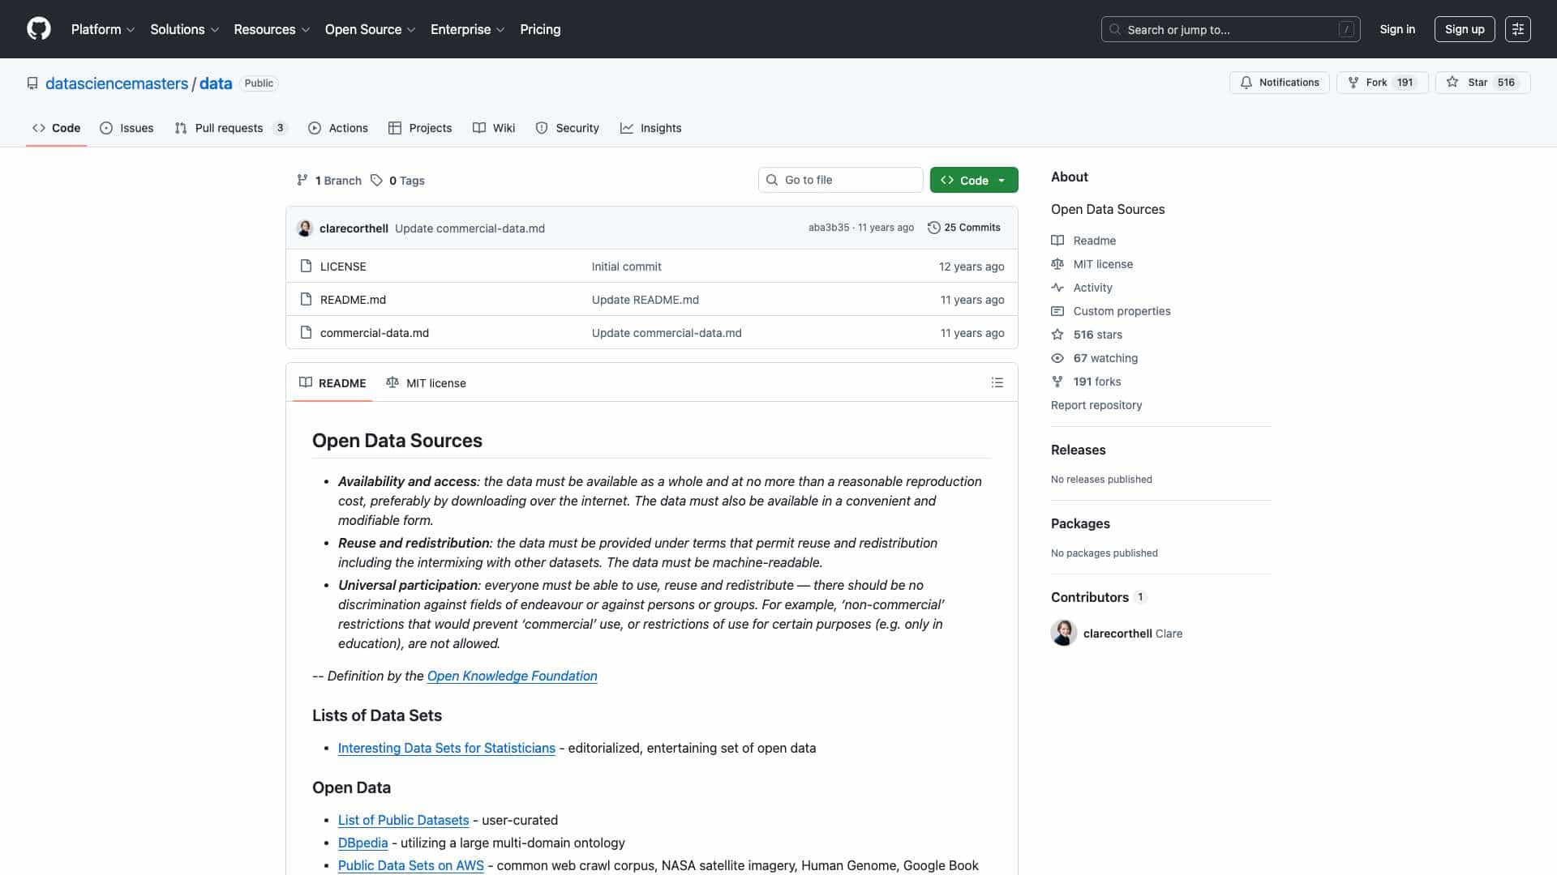Expand the Resources dropdown
1557x875 pixels.
(272, 29)
